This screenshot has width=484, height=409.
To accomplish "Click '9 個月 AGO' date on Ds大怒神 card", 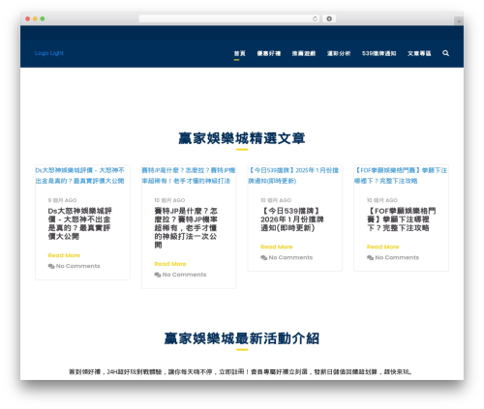I will coord(62,200).
